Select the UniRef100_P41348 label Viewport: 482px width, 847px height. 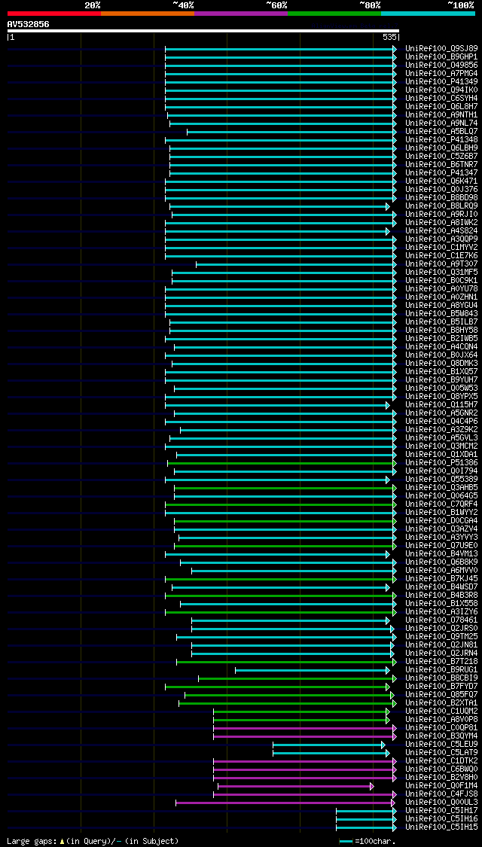coord(441,140)
